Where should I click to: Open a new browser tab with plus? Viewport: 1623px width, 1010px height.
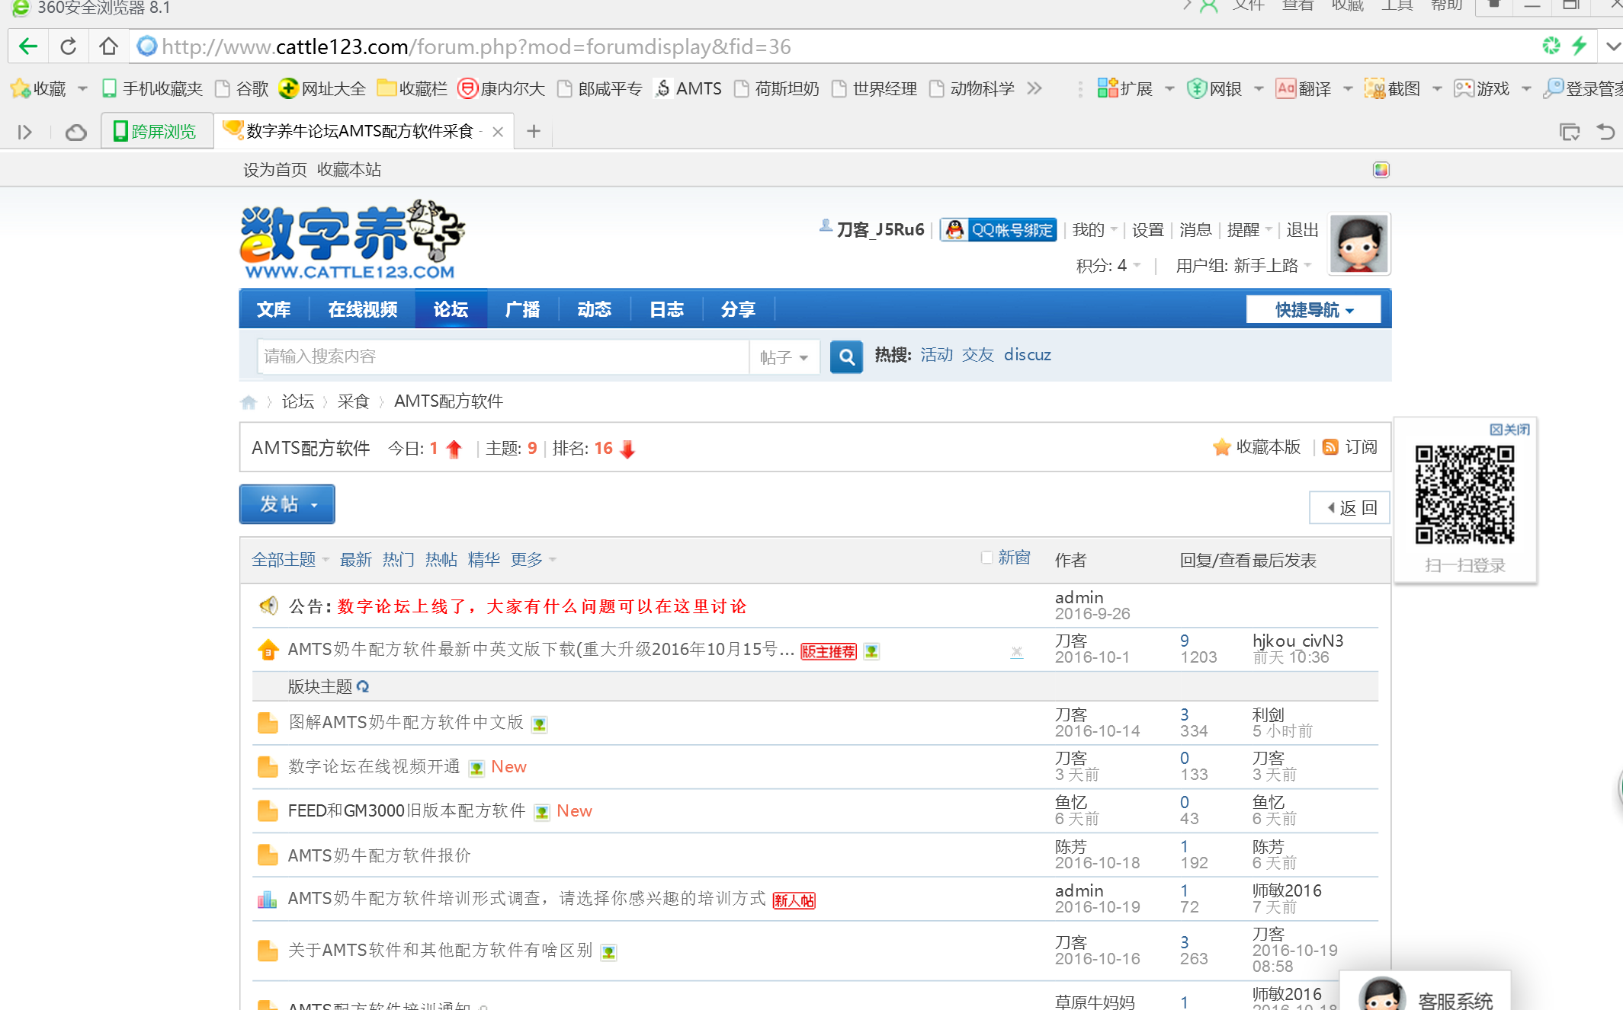coord(534,132)
